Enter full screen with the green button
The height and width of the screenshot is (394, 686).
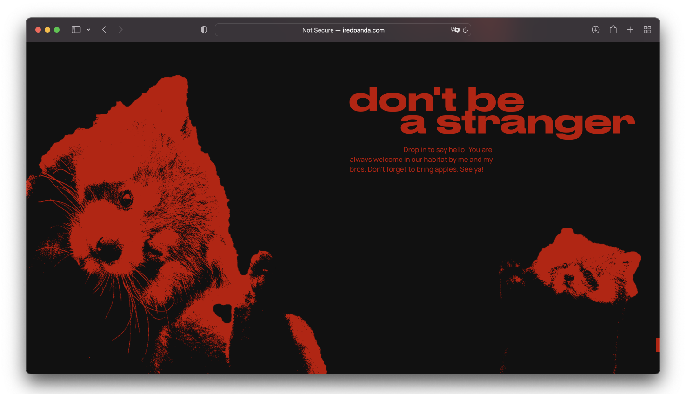click(x=57, y=30)
